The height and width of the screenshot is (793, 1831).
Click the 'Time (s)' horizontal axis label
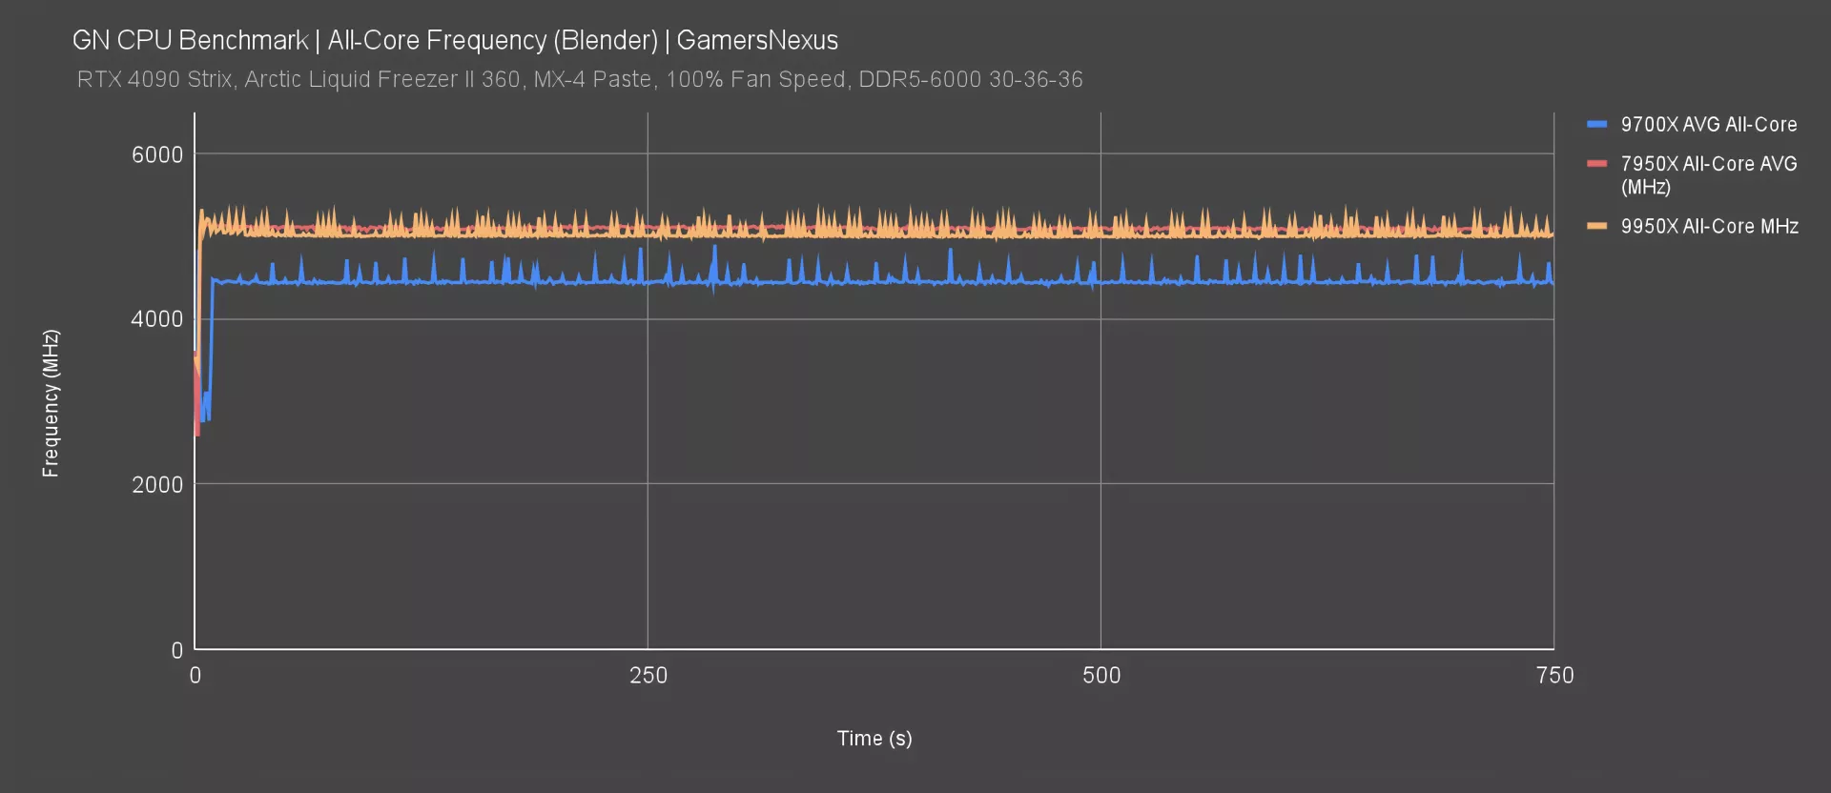(874, 739)
